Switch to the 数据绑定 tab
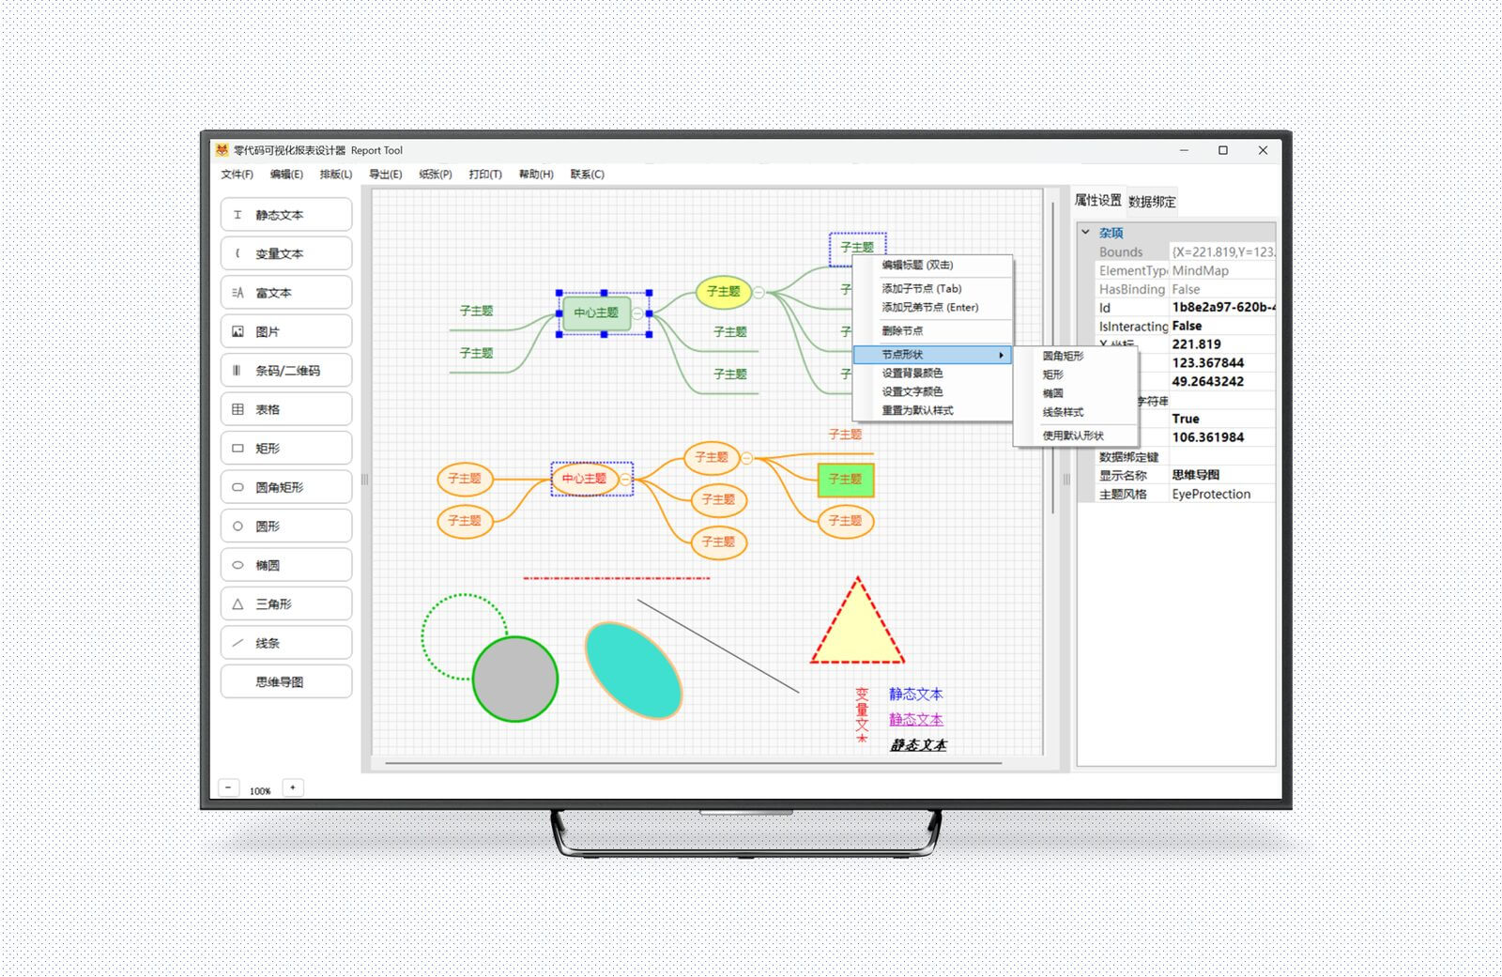This screenshot has width=1502, height=977. 1151,202
